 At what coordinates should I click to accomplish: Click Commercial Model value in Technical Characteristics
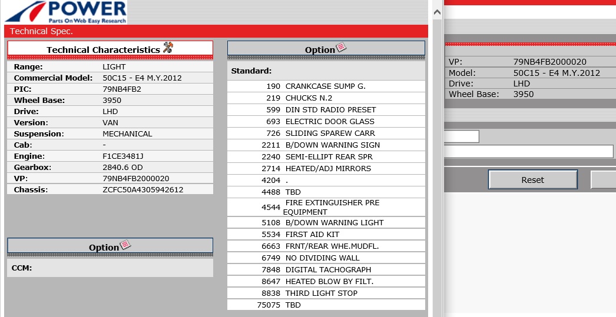[x=142, y=78]
